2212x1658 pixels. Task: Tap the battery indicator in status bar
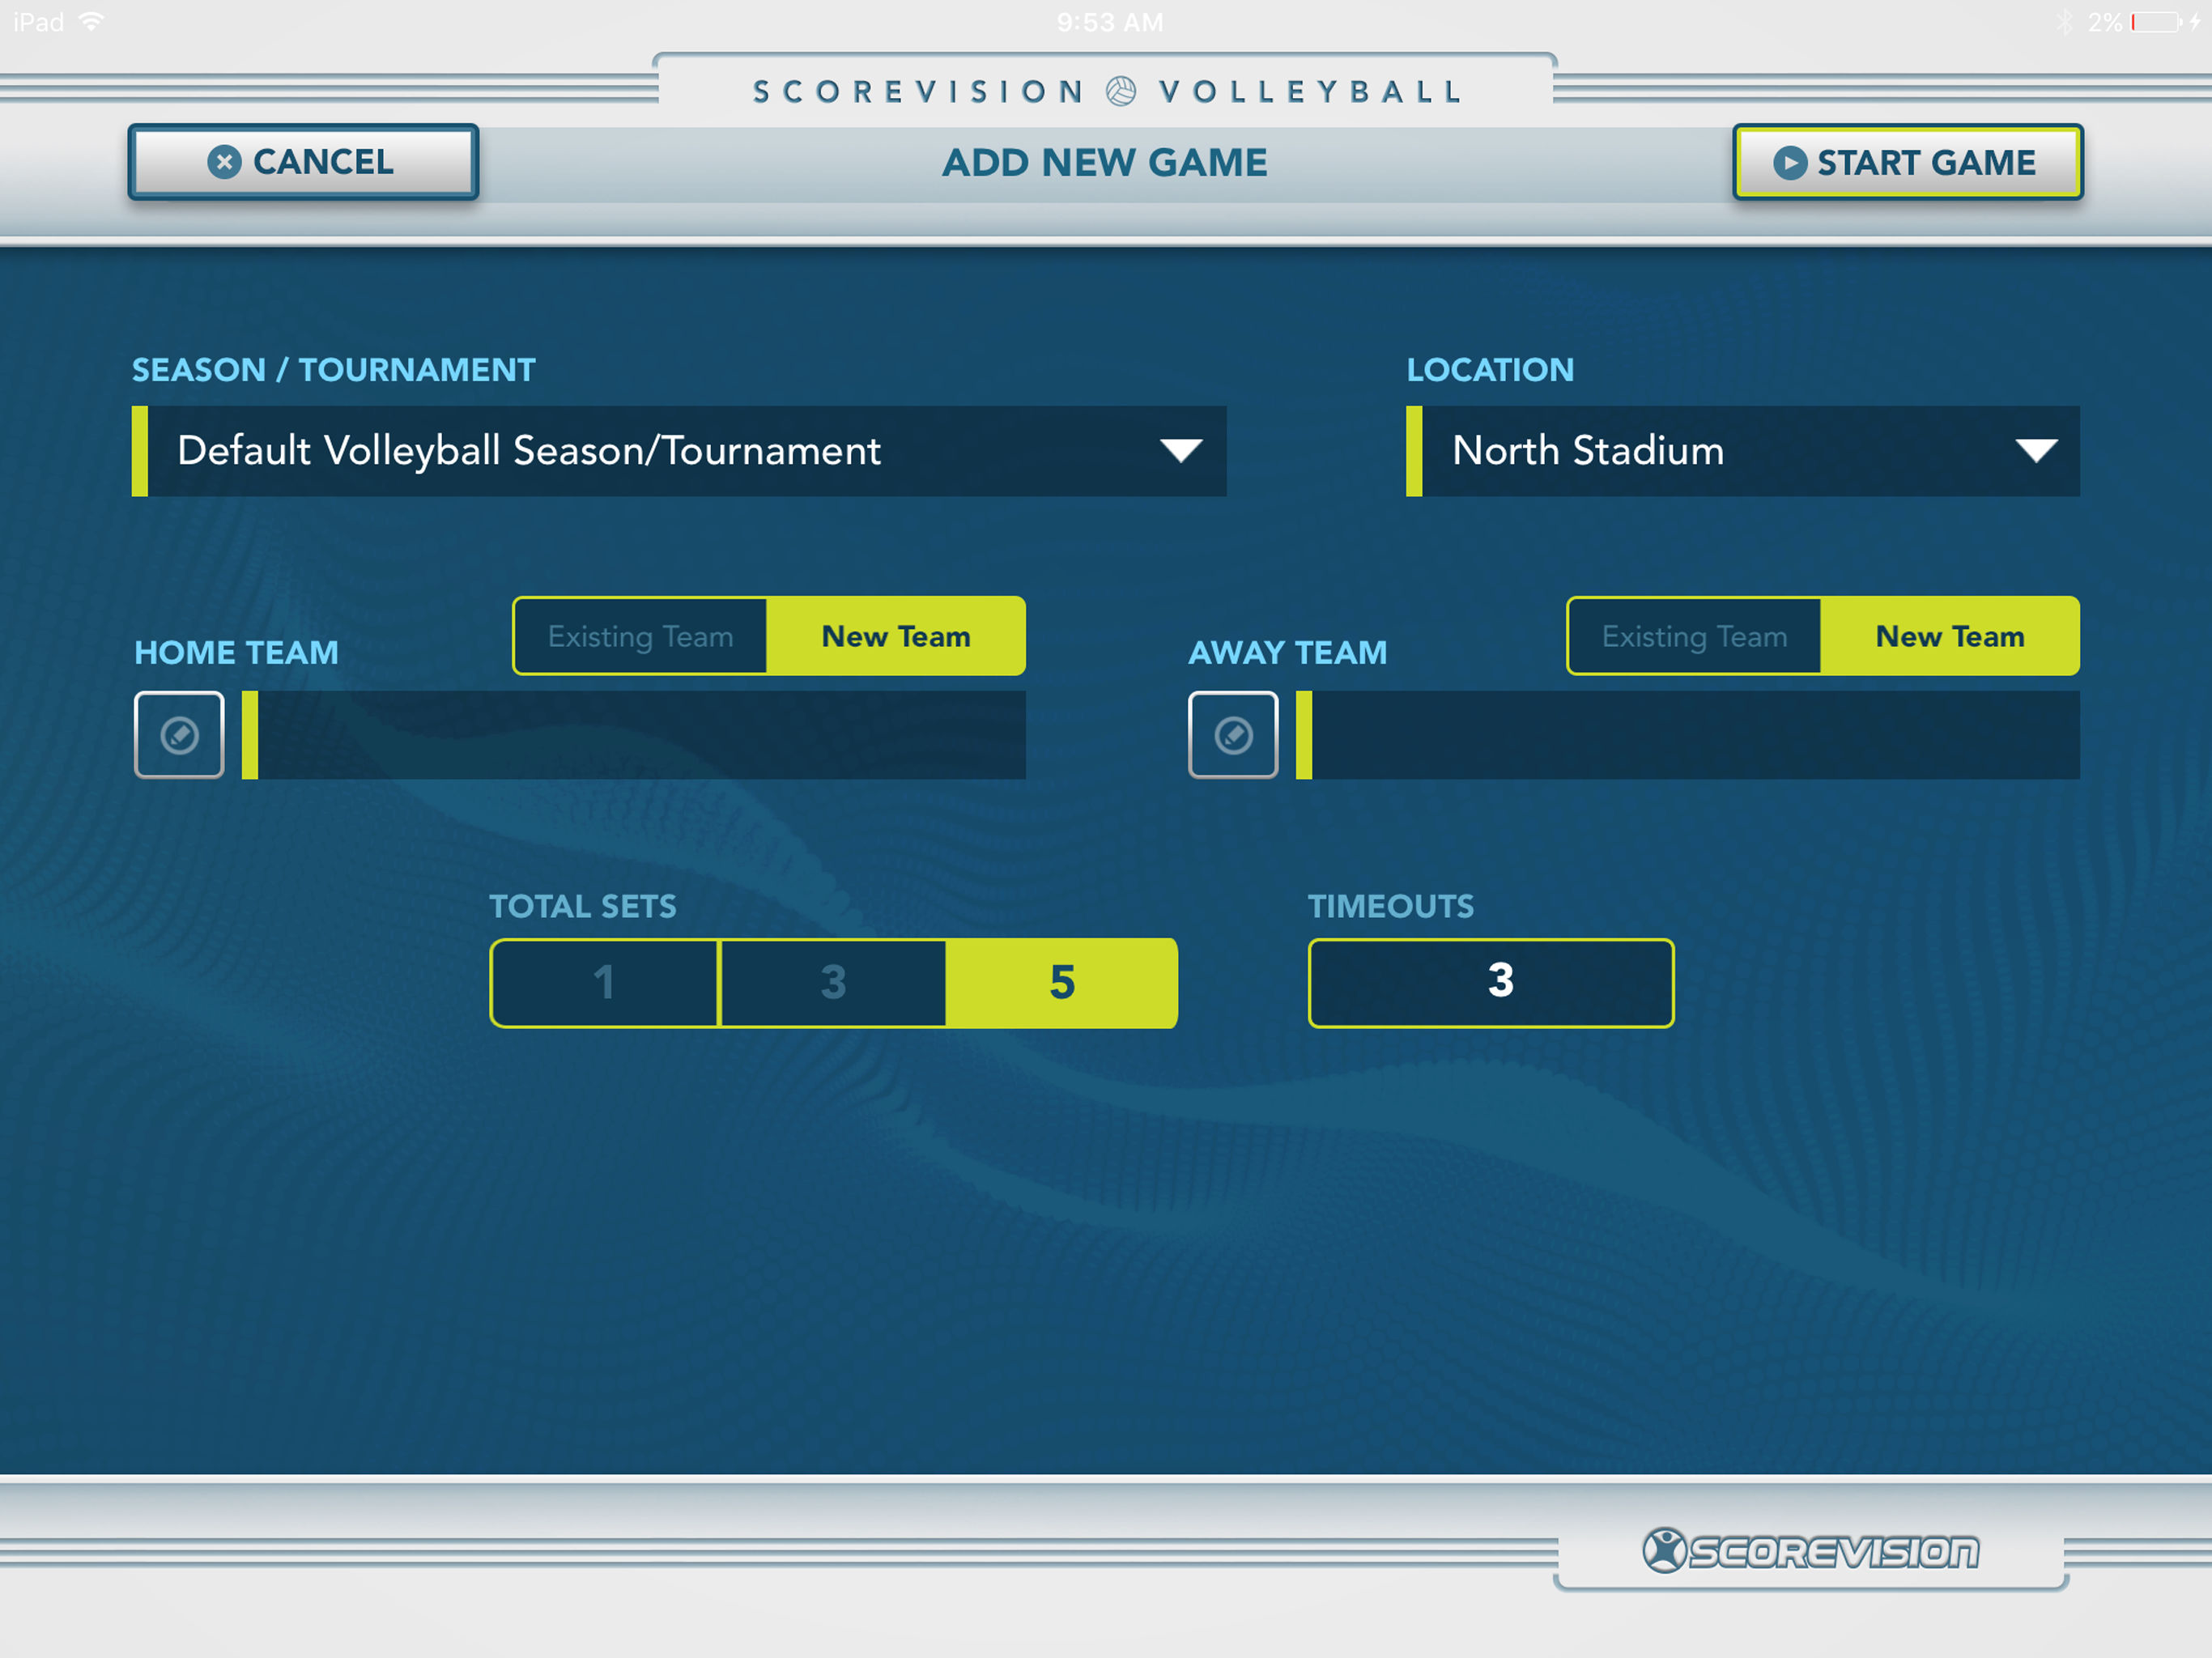tap(2156, 22)
